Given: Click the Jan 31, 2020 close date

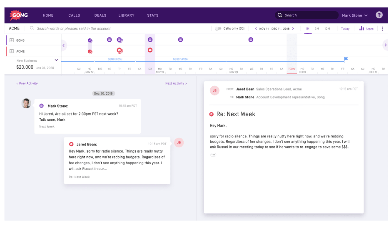Looking at the screenshot, I should pos(45,68).
